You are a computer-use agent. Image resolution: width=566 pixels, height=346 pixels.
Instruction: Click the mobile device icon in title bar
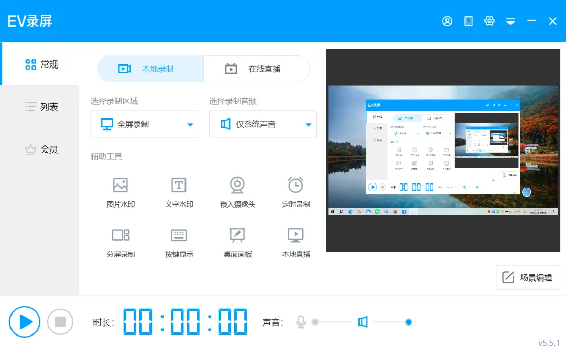(468, 21)
